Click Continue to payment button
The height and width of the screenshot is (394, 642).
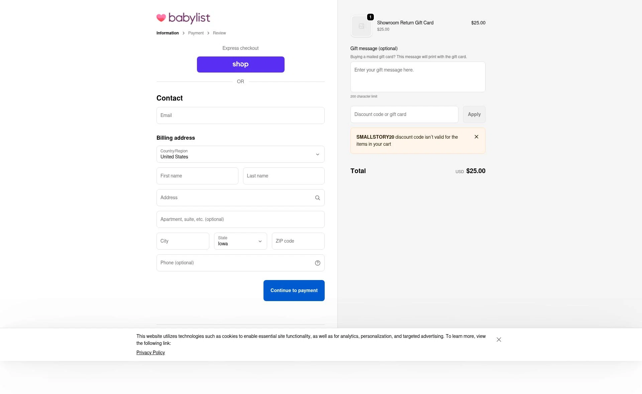click(294, 290)
